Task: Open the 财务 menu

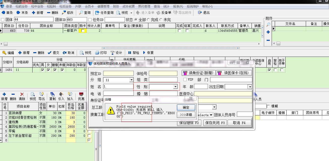Action: tap(116, 7)
